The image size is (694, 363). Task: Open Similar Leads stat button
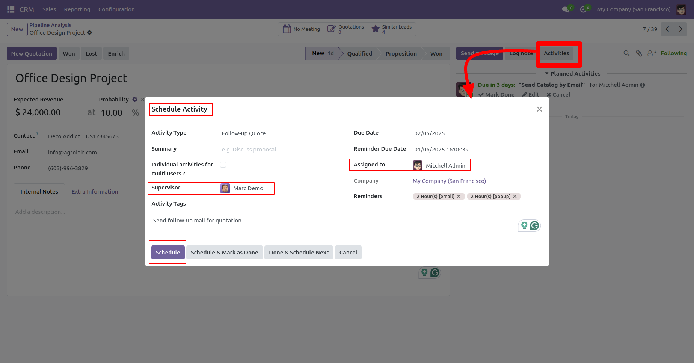[x=392, y=29]
